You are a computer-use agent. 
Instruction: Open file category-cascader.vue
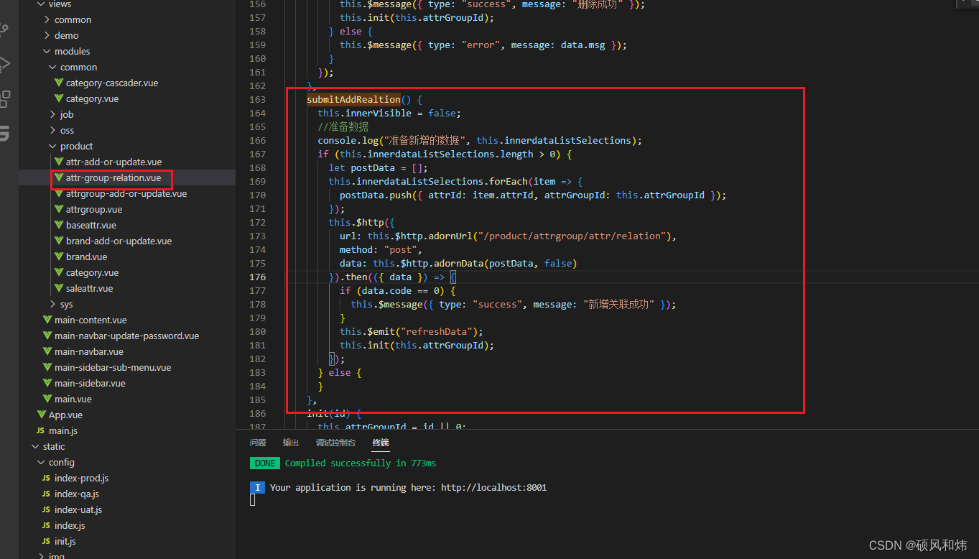112,83
